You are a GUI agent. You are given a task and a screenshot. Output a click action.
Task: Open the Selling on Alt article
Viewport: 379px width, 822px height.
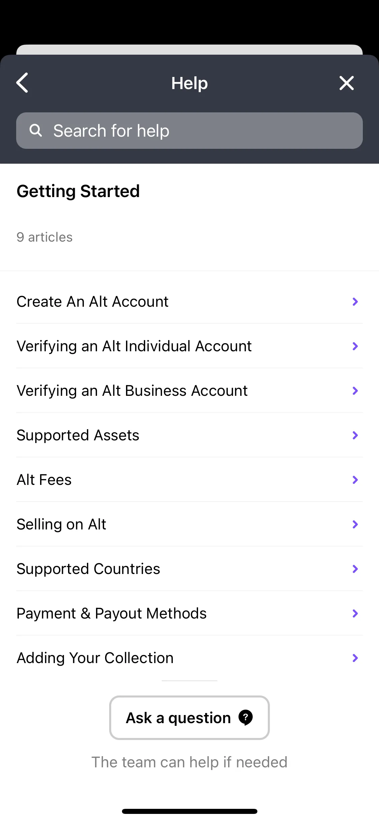click(x=189, y=524)
